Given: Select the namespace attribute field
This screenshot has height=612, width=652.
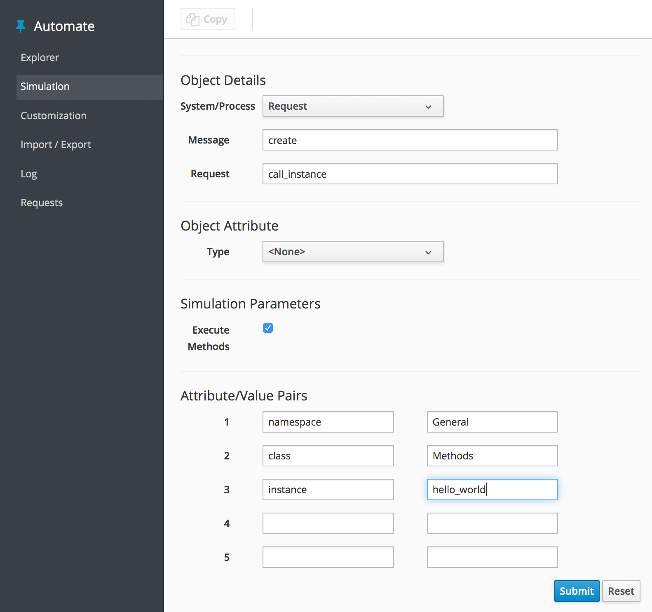Looking at the screenshot, I should [328, 422].
